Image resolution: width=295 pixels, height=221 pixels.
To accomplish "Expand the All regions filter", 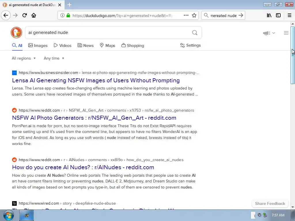I will point(24,58).
